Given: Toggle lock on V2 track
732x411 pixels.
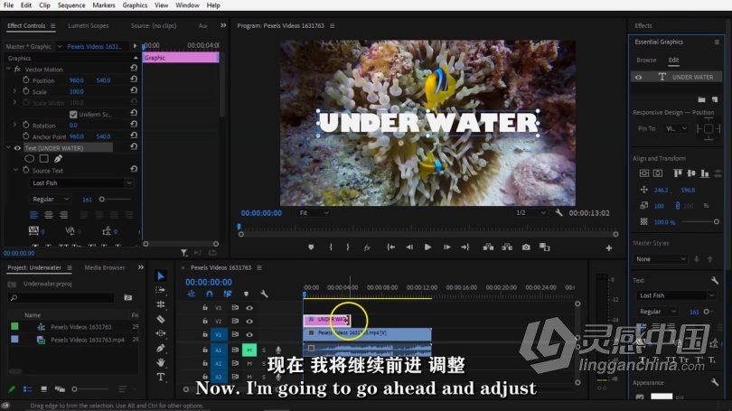Looking at the screenshot, I should coord(205,321).
